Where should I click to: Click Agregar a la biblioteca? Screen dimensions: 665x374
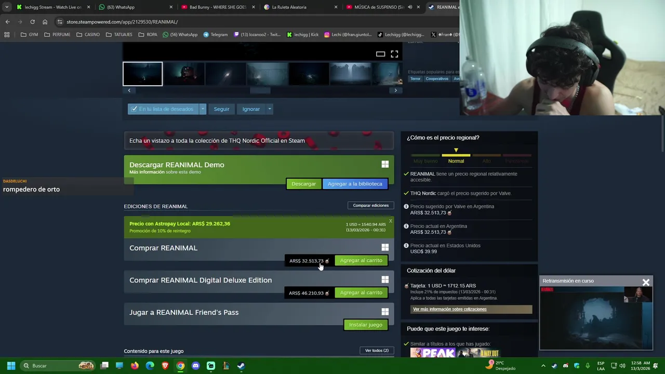pos(355,184)
